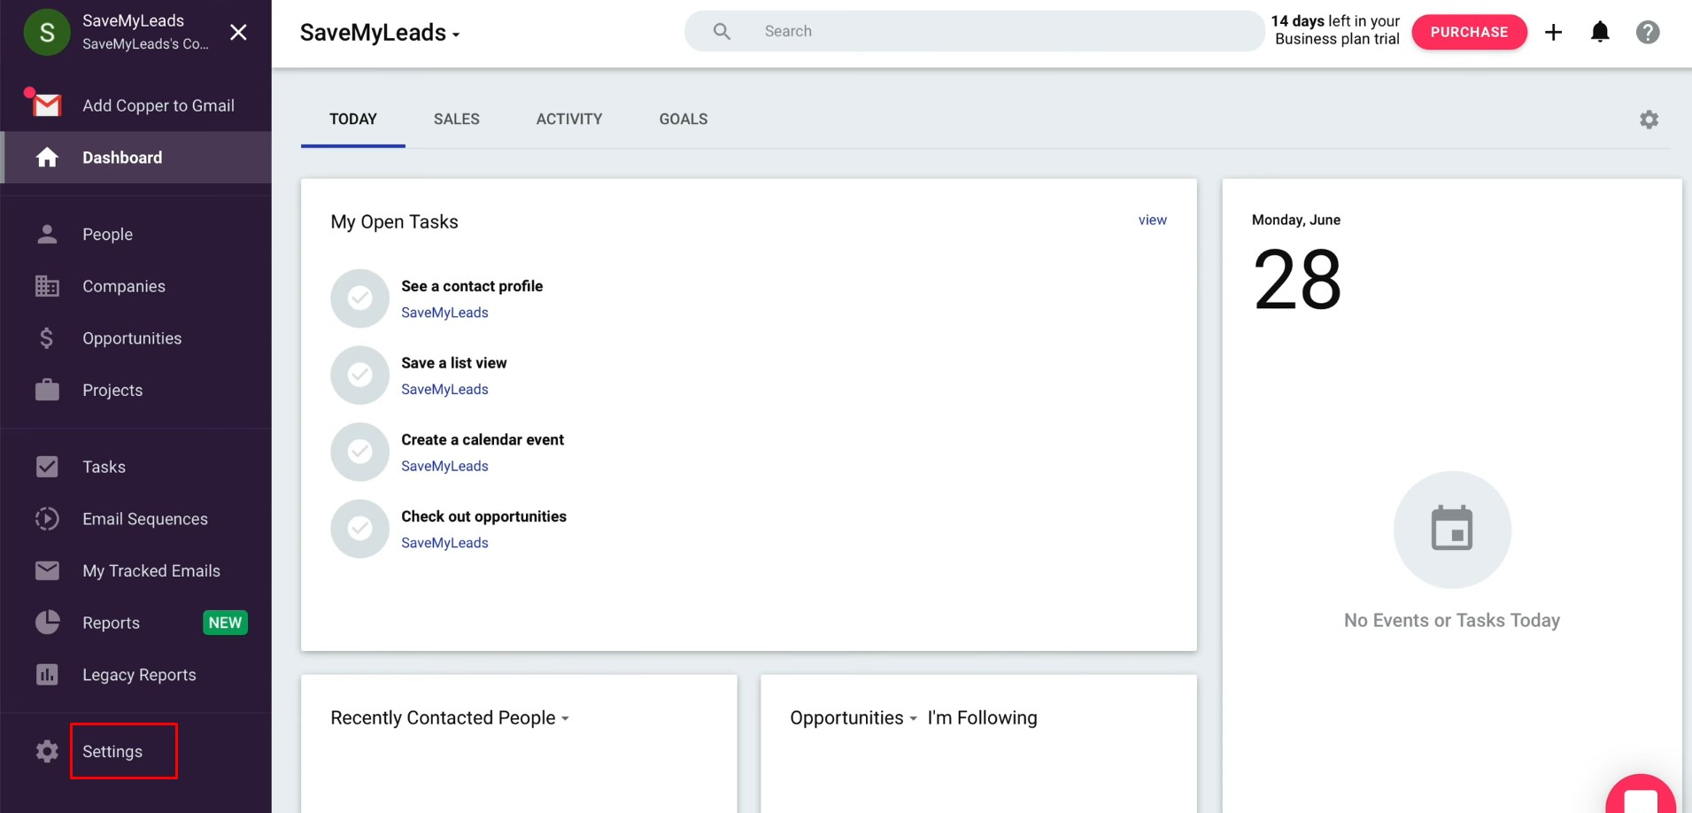Click the sidebar Settings gear icon

click(47, 751)
